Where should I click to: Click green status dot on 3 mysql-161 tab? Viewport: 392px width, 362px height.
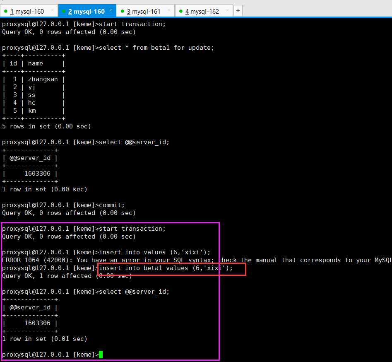123,11
